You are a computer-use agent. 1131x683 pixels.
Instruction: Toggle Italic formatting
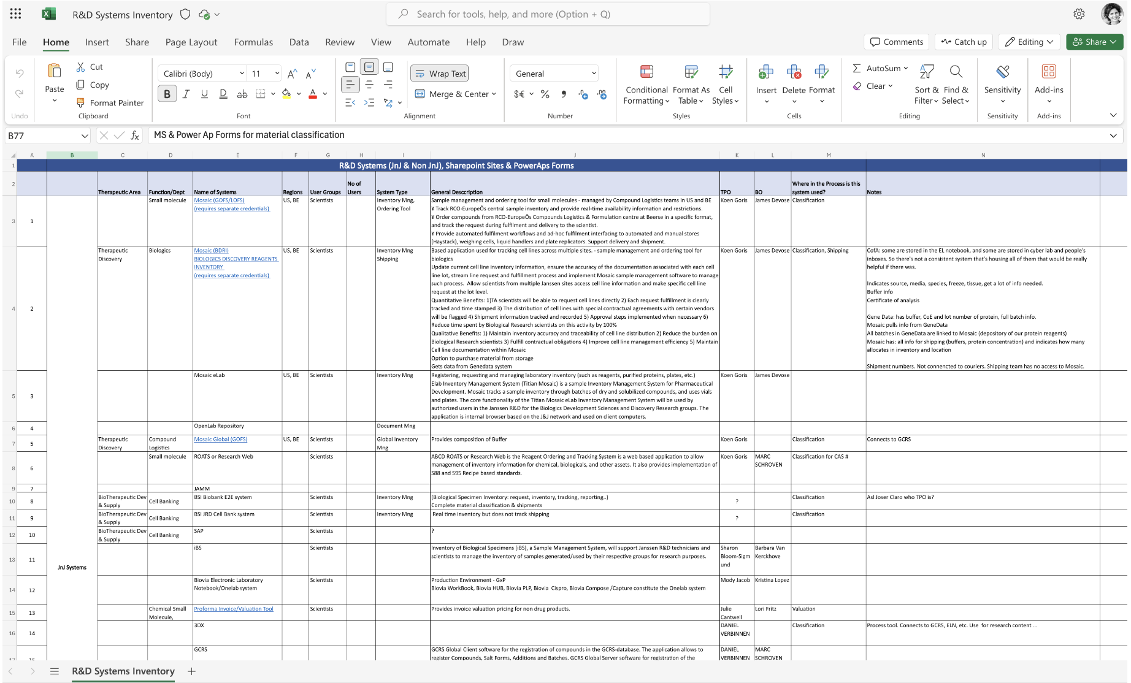click(186, 94)
